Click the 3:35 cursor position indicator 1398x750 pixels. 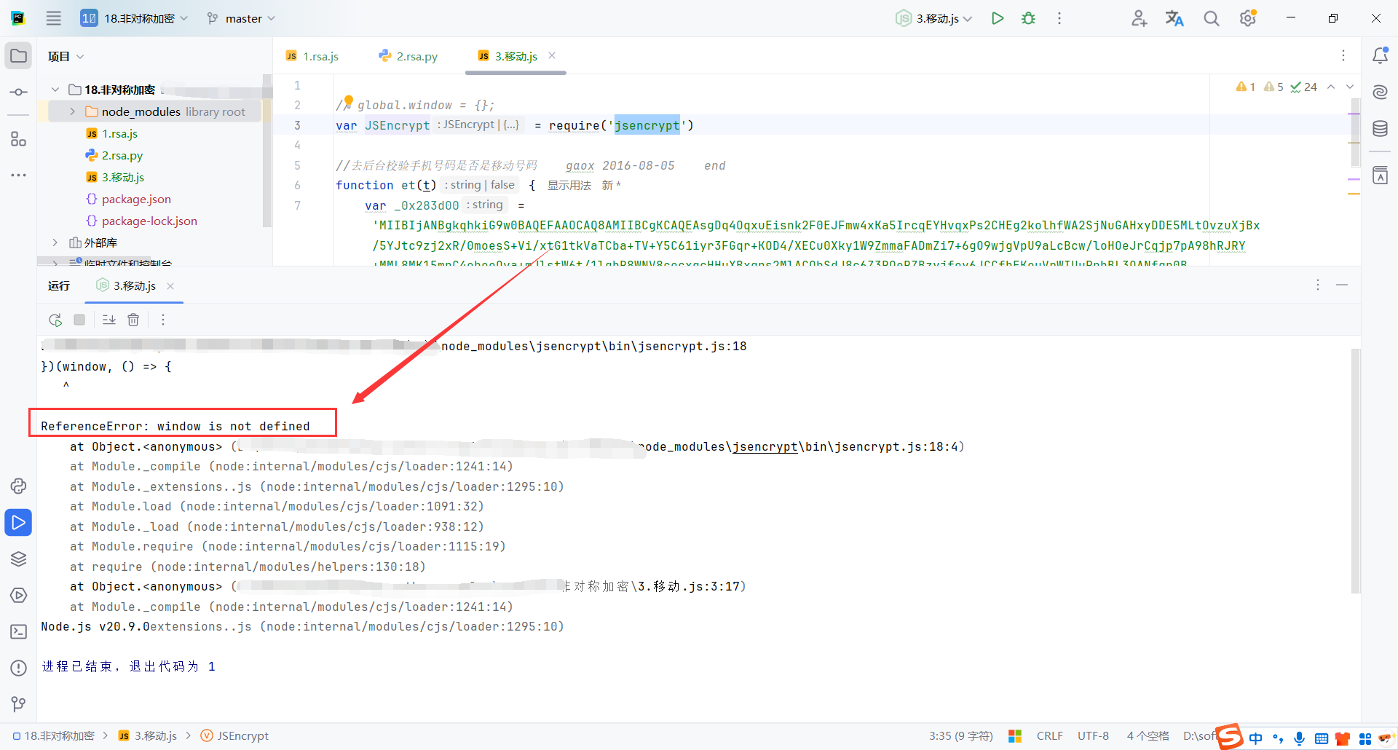point(960,736)
